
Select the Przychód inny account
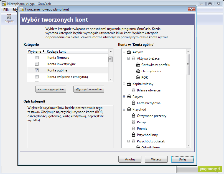(147, 135)
